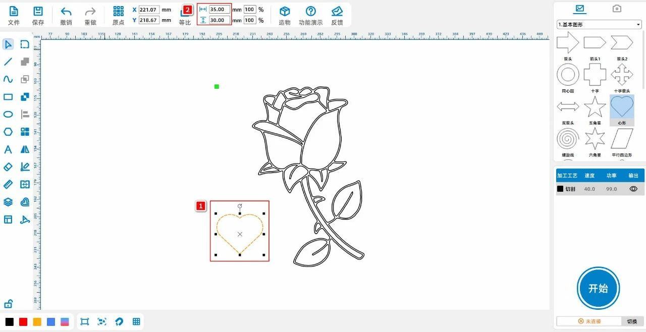646x332 pixels.
Task: Pick the eraser tool in left toolbar
Action: pos(8,167)
